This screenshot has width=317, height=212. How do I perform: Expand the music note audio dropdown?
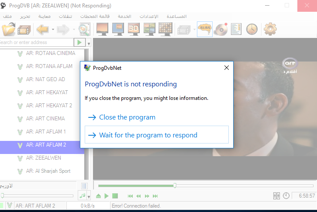pyautogui.click(x=89, y=196)
